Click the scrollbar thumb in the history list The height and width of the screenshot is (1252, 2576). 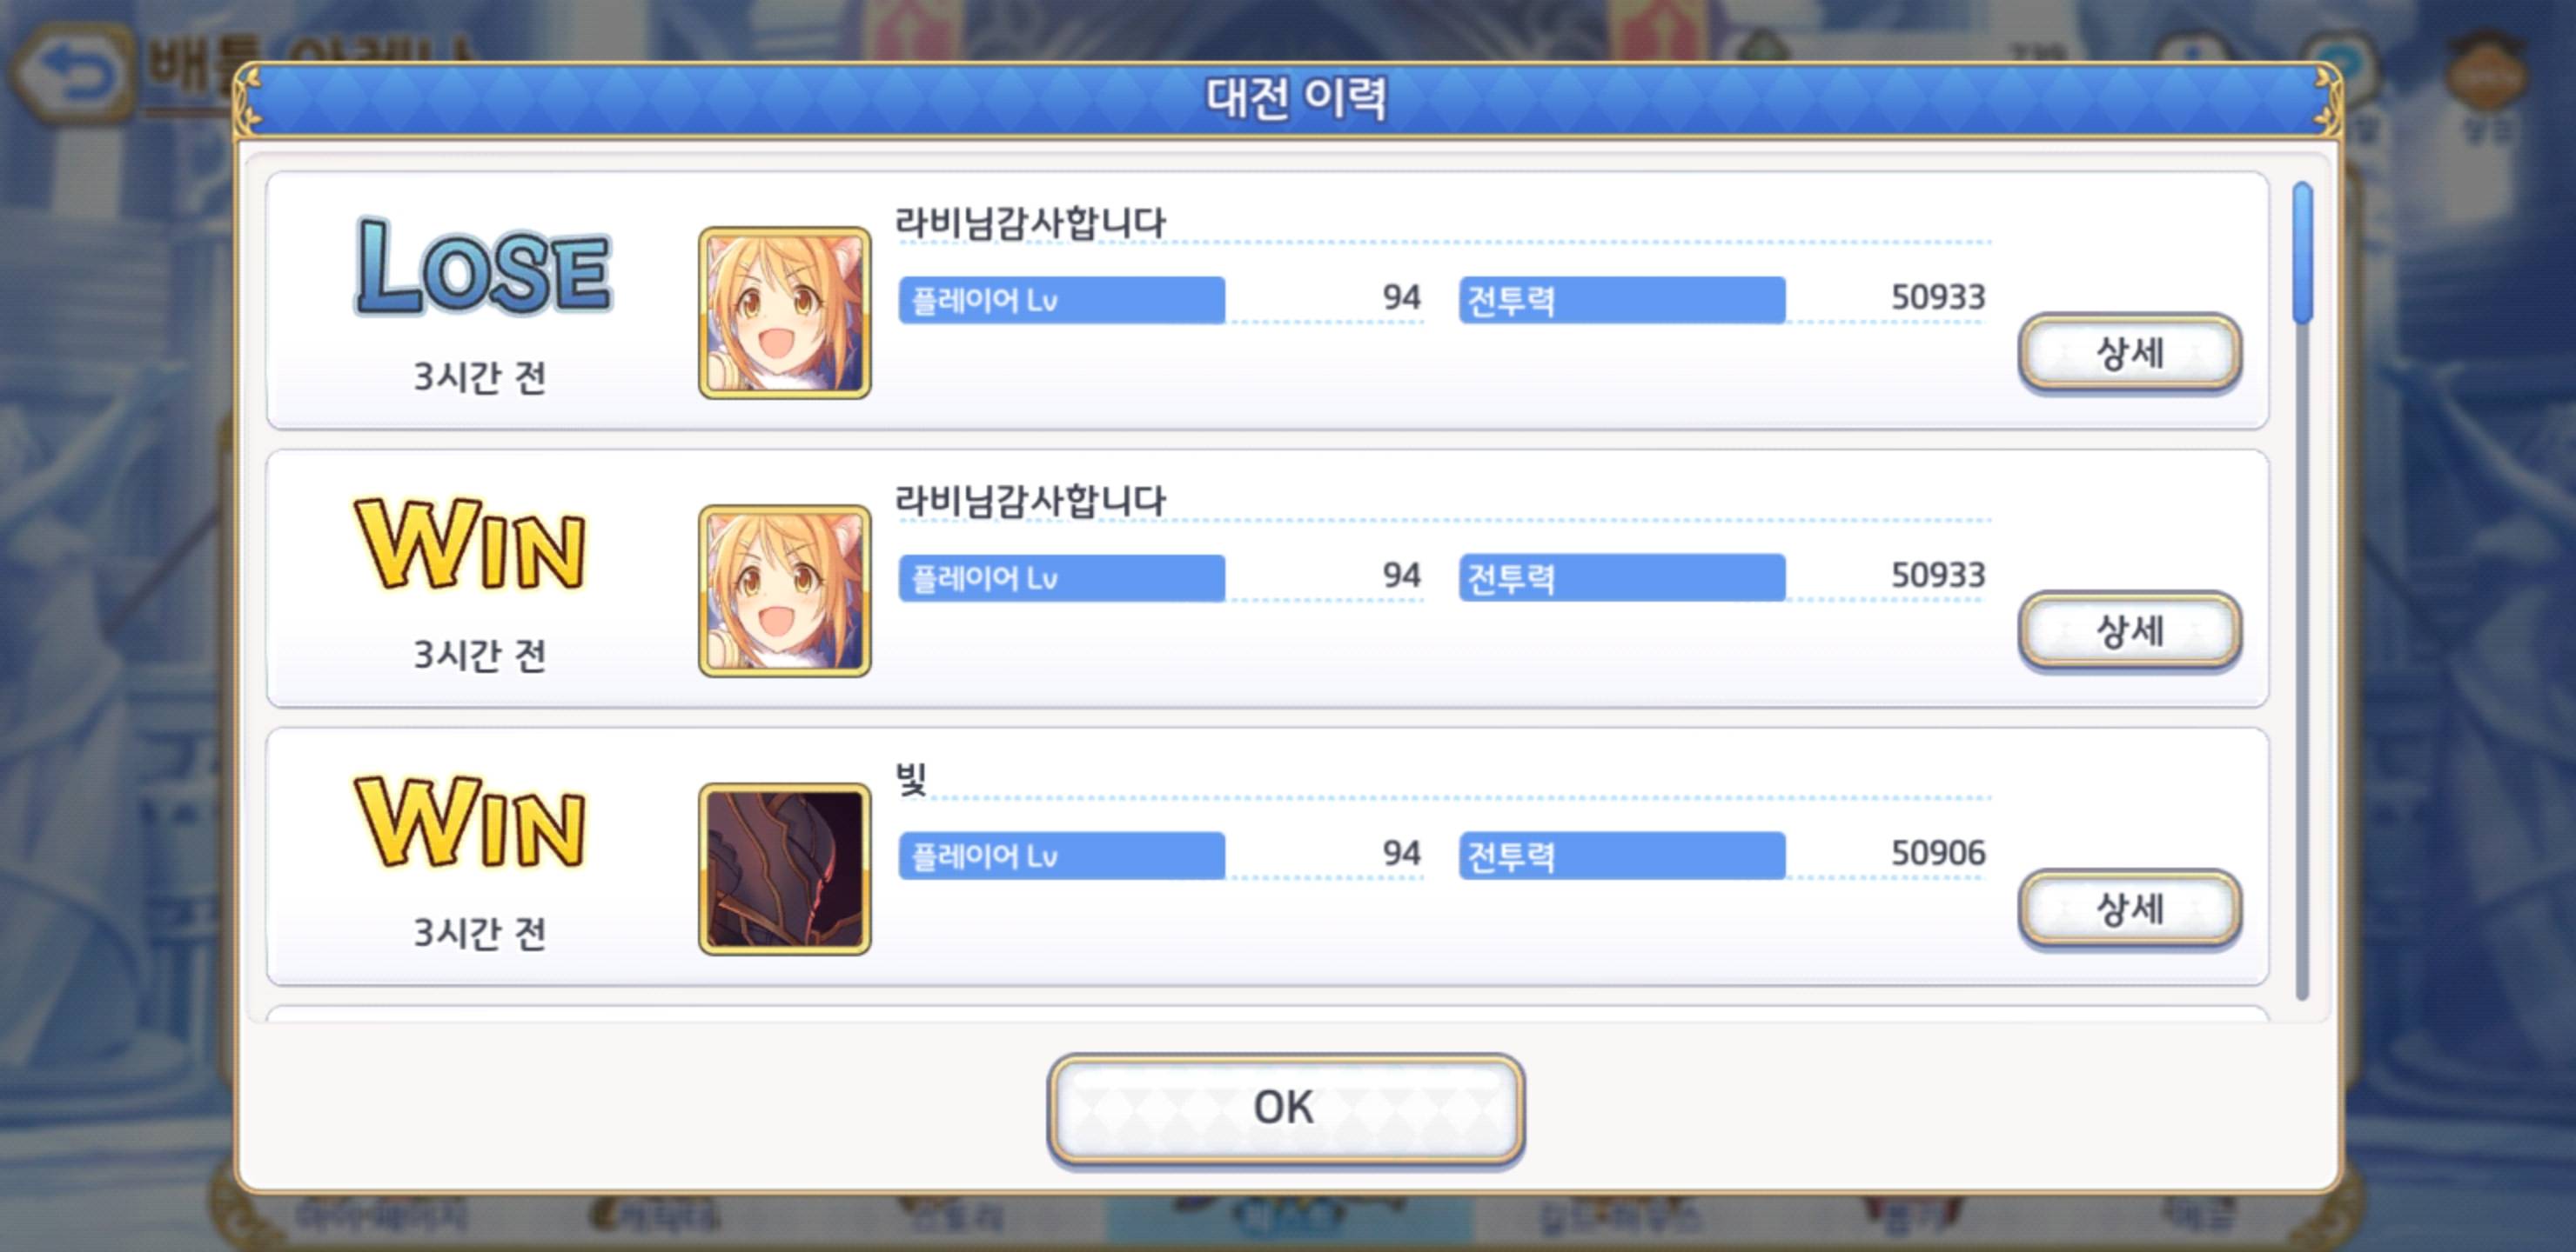pyautogui.click(x=2303, y=253)
